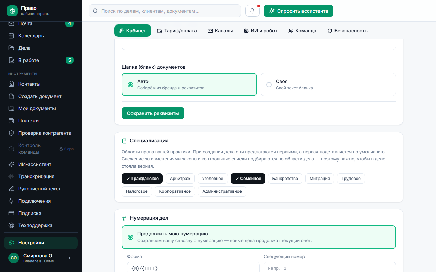The width and height of the screenshot is (436, 272).
Task: Switch to the ИИ и робот tab
Action: point(261,31)
